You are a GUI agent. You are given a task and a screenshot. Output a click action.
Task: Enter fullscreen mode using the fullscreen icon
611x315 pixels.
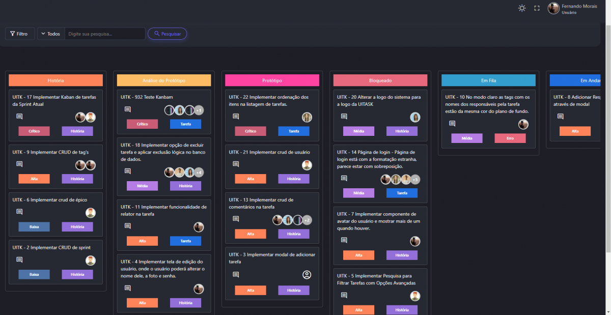pos(537,8)
